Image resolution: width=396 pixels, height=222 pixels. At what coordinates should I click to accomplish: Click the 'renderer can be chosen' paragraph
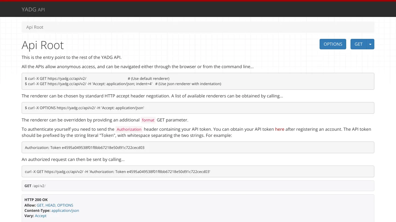(152, 96)
